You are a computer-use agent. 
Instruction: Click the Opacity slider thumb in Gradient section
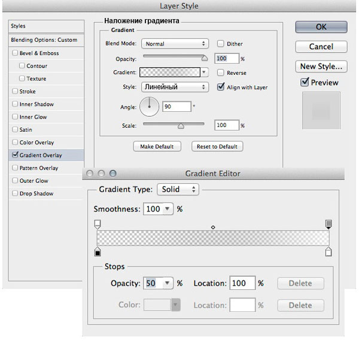[205, 58]
